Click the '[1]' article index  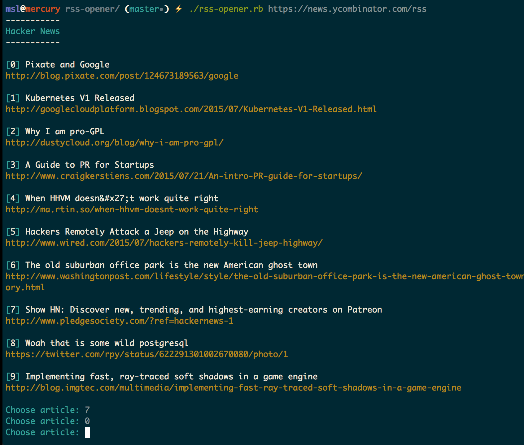coord(13,98)
